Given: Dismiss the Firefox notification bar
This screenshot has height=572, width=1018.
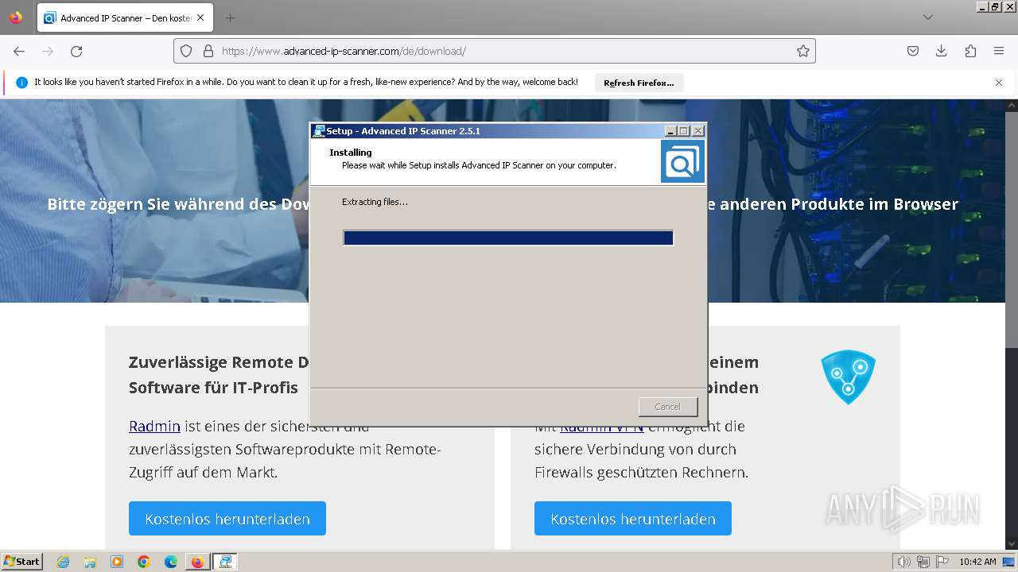Looking at the screenshot, I should pos(999,83).
